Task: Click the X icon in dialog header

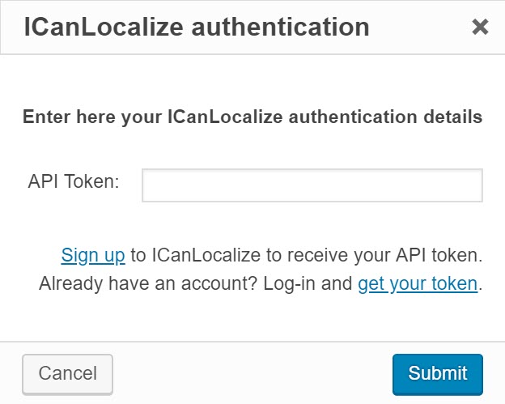Action: [x=480, y=28]
